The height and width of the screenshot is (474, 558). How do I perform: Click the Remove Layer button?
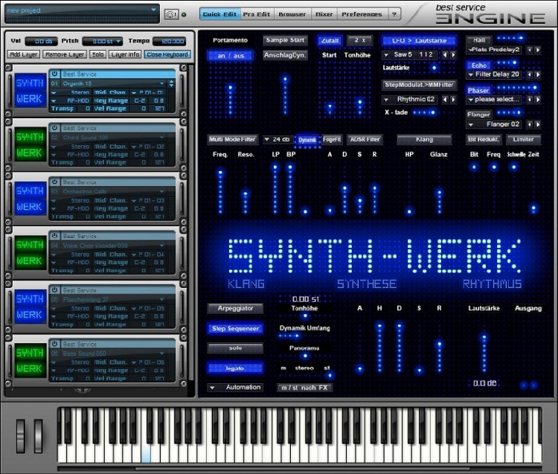pos(65,54)
